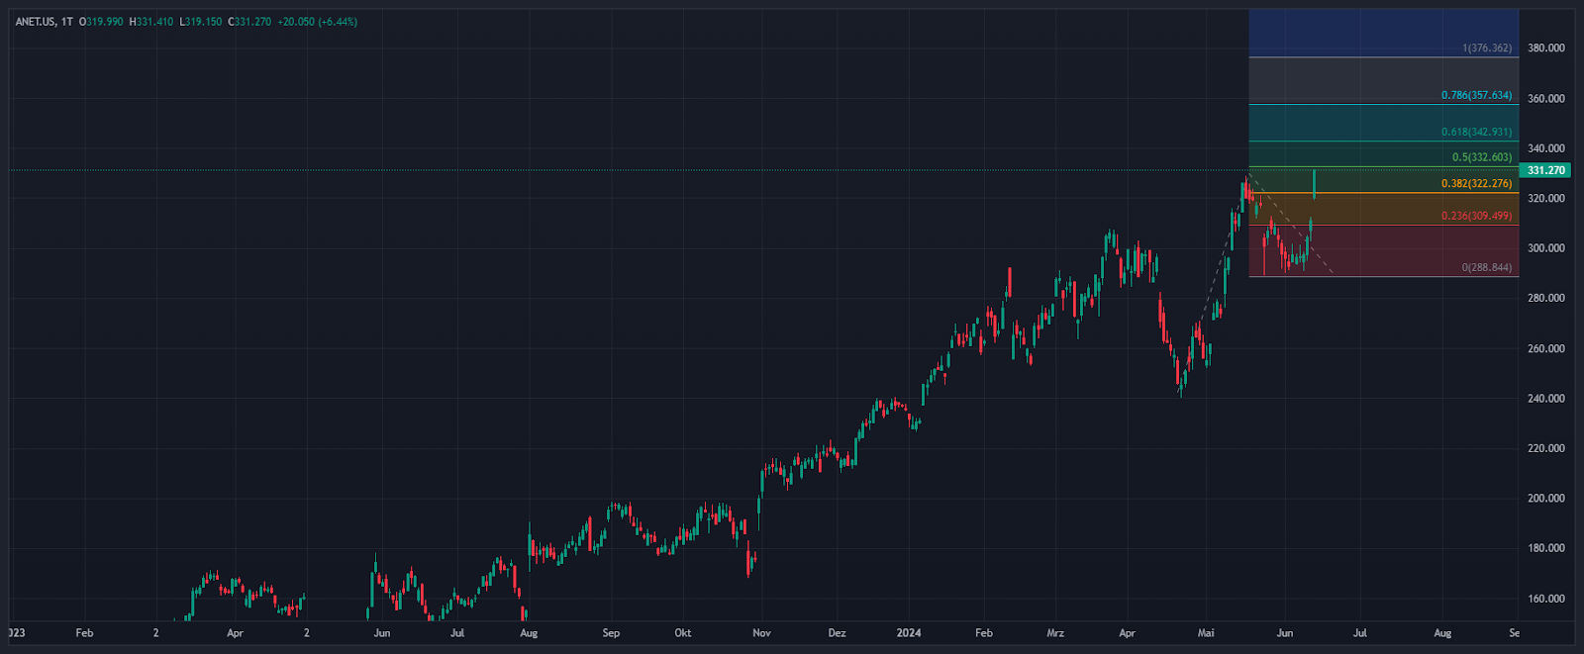Click the teal zone between 0.618 and 0.786
The height and width of the screenshot is (654, 1584).
[1383, 123]
